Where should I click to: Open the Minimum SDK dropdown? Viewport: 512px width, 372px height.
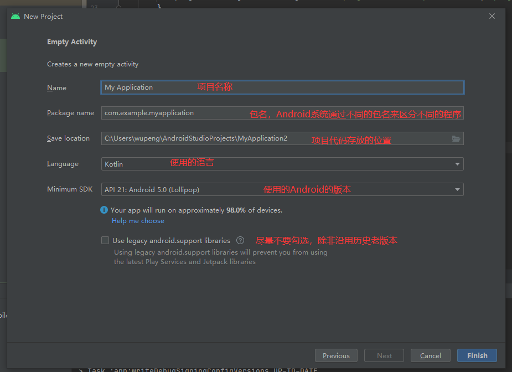pyautogui.click(x=282, y=189)
